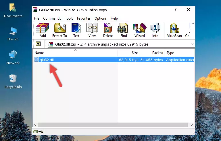Show archive Info
Image resolution: width=221 pixels, height=141 pixels.
point(155,30)
